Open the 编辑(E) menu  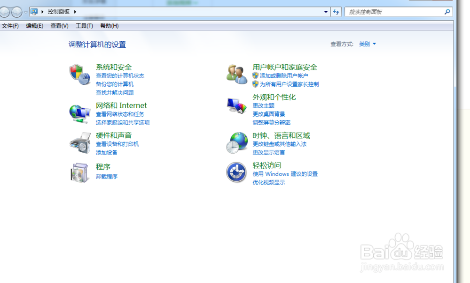(34, 26)
